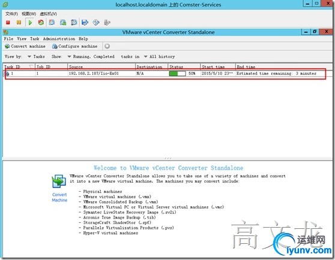
Task: Sort by the Source column header
Action: pyautogui.click(x=101, y=66)
